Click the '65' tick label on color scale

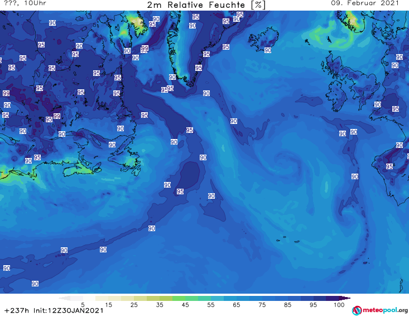point(237,305)
